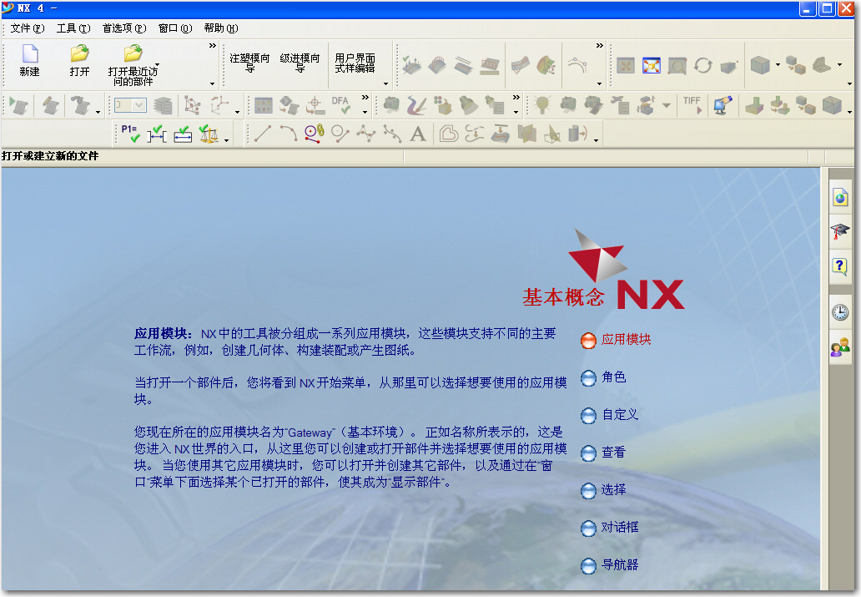
Task: Launch 级进模向导 wizard
Action: (300, 63)
